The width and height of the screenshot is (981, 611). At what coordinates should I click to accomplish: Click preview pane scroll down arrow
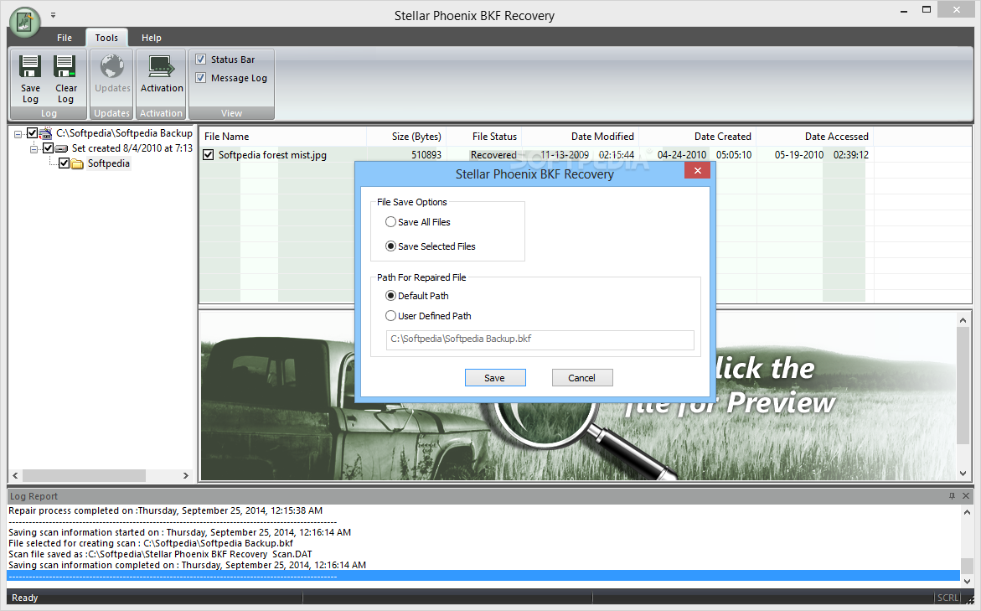click(x=963, y=474)
